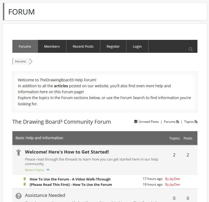Click the Forums breadcrumb link
Viewport: 209px width, 202px height.
point(20,61)
